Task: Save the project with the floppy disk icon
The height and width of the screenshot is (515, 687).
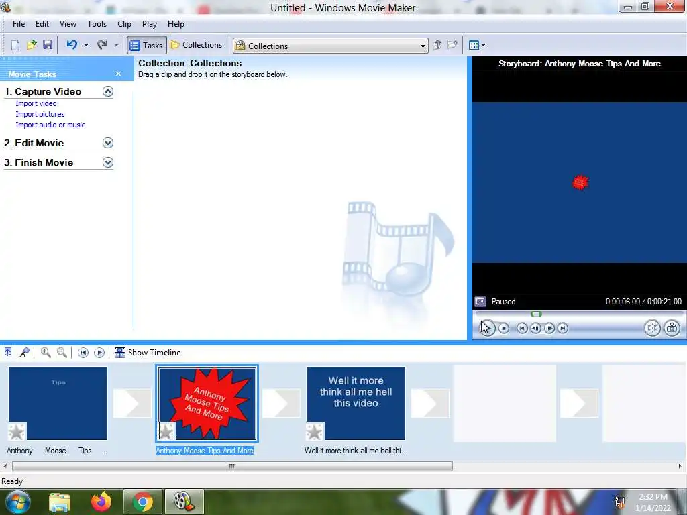Action: point(48,45)
